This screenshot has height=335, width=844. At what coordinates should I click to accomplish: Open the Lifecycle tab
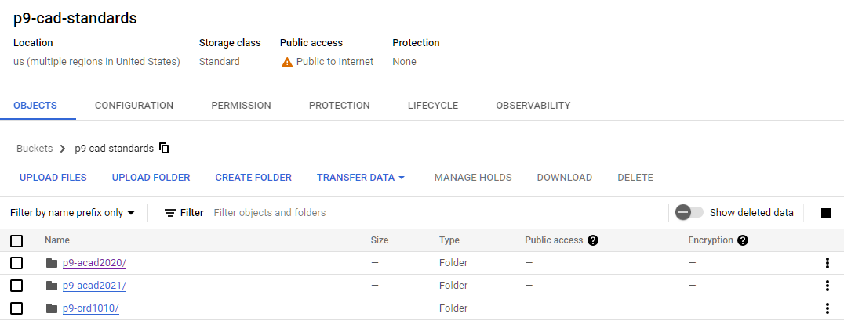432,106
